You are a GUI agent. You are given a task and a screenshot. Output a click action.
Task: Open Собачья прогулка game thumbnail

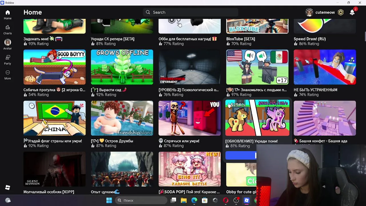[x=54, y=67]
